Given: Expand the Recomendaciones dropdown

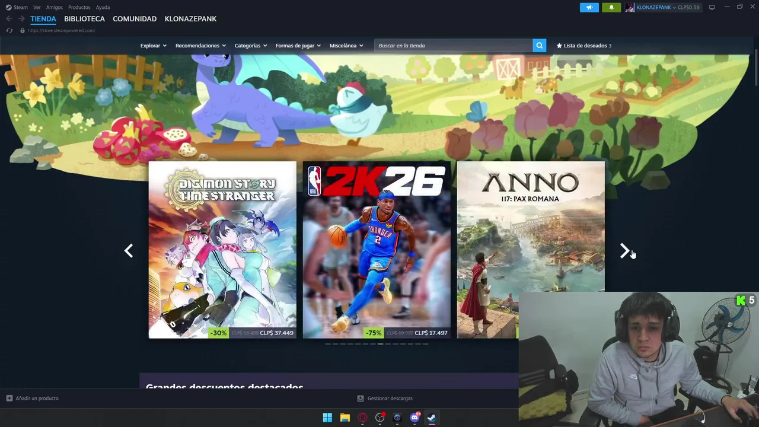Looking at the screenshot, I should tap(200, 46).
